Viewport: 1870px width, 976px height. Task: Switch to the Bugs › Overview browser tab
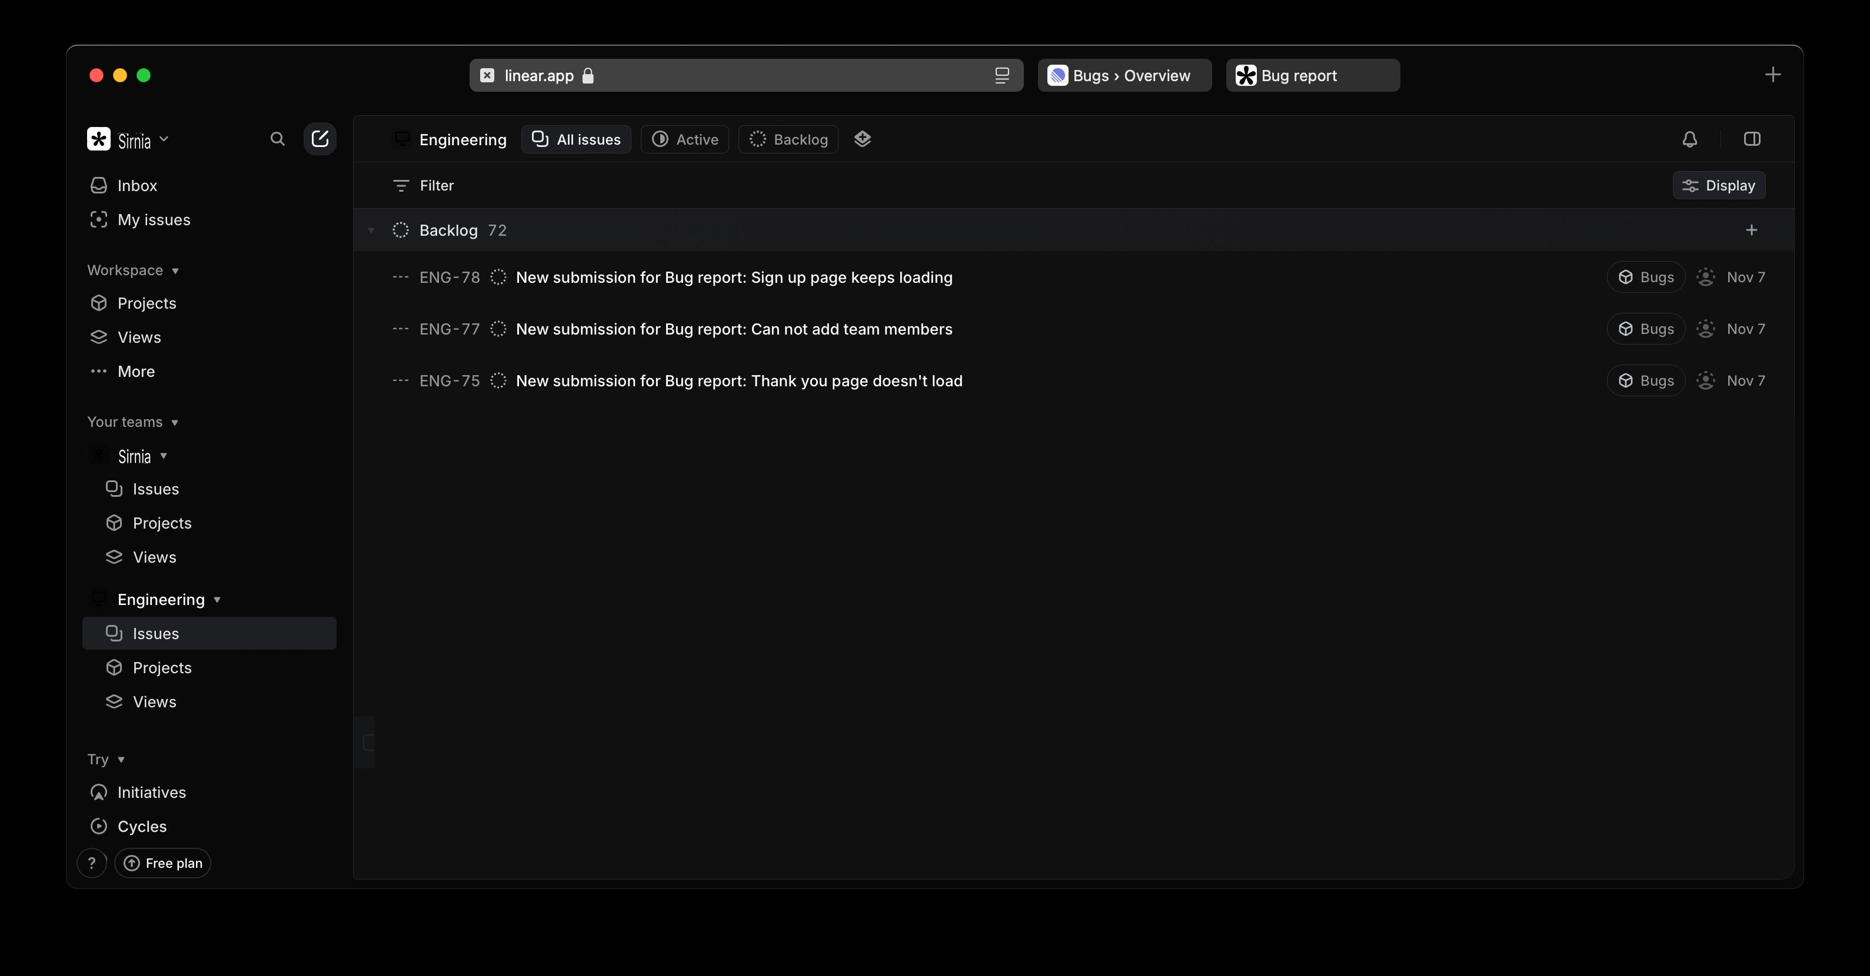(x=1124, y=75)
